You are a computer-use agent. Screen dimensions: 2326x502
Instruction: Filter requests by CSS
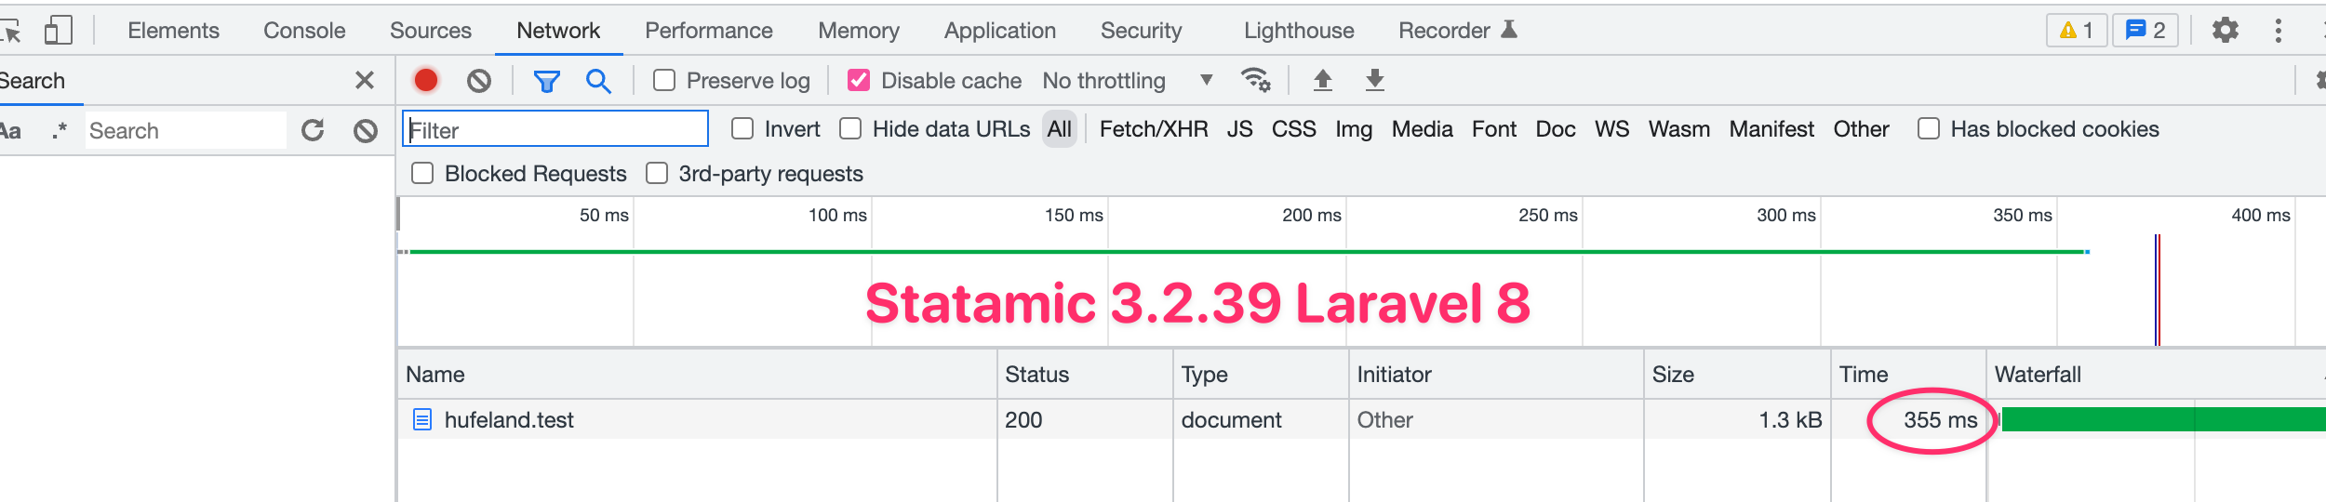click(x=1293, y=129)
